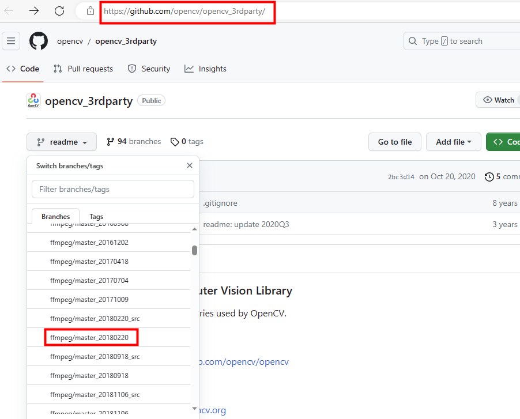Open the 'readme: update 2020Q3' commit message
Screen dimensions: 520x419
246,224
